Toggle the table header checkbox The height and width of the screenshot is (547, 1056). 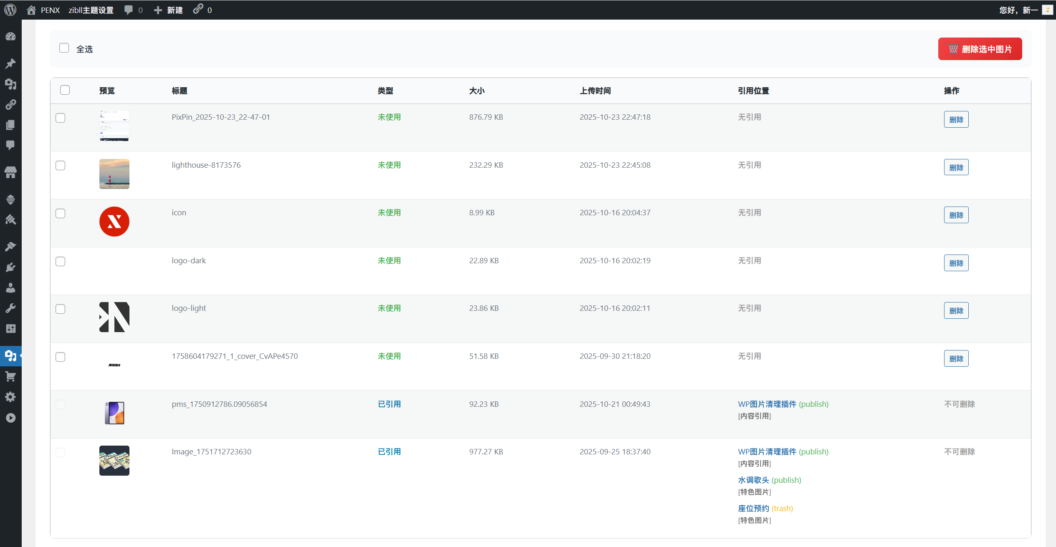65,90
